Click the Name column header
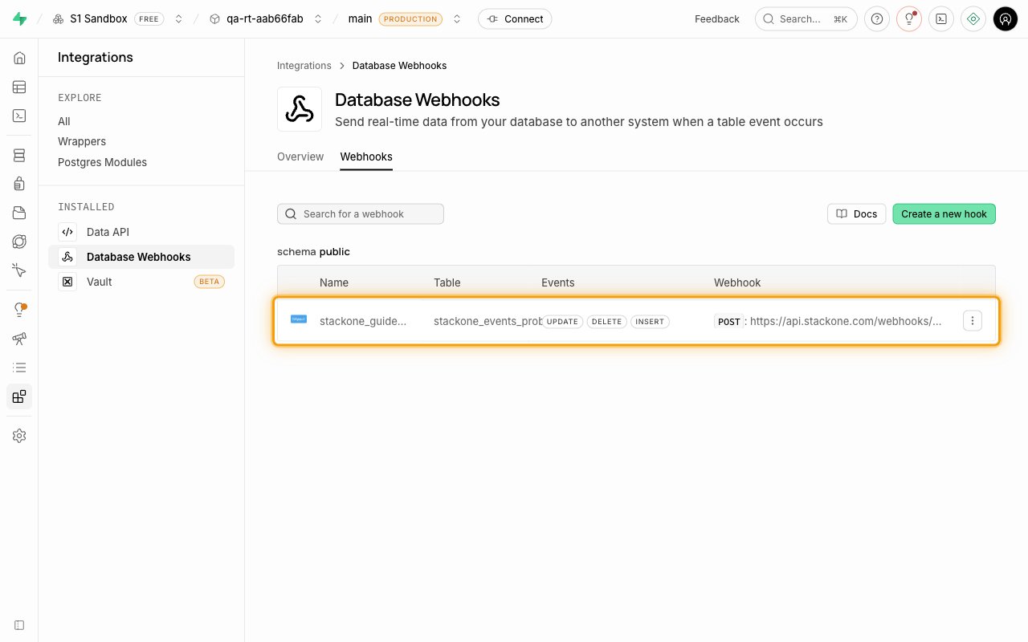The width and height of the screenshot is (1028, 642). pos(334,282)
